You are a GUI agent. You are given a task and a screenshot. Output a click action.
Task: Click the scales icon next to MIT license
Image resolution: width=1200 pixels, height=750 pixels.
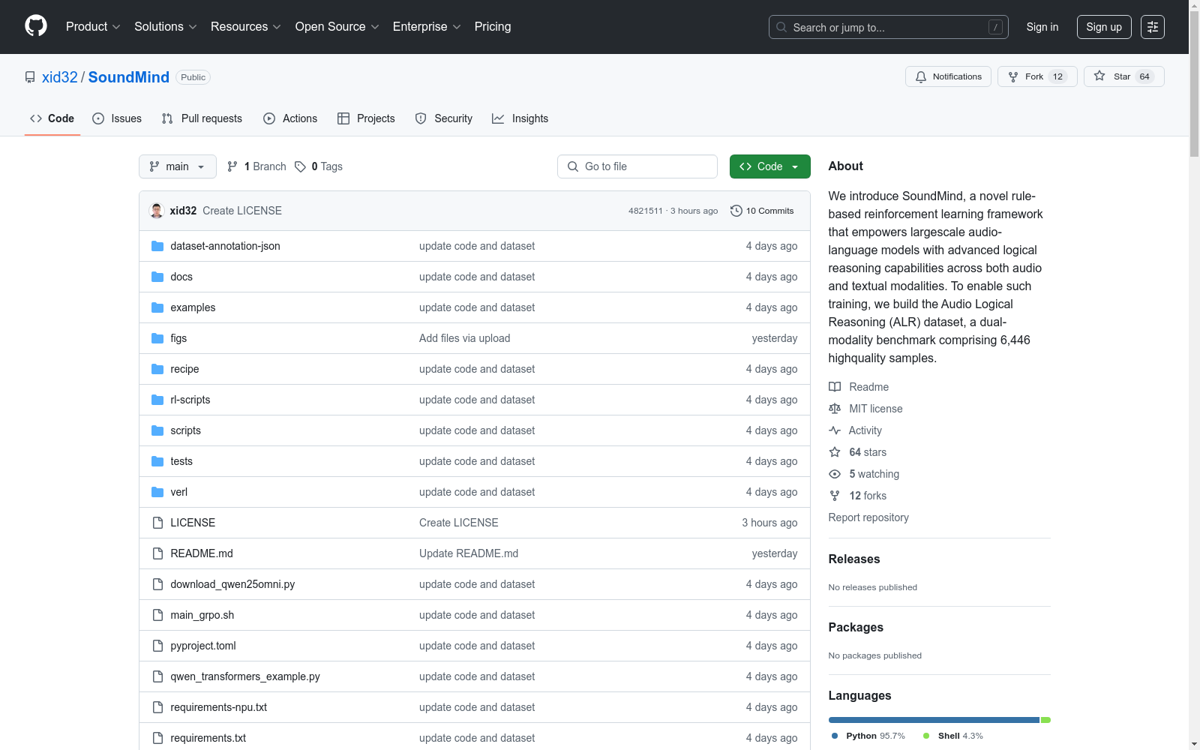click(x=835, y=409)
